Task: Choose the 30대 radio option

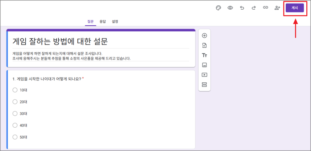Action: tap(15, 114)
